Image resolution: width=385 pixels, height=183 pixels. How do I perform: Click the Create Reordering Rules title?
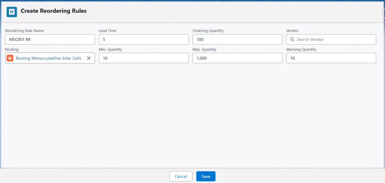[x=53, y=11]
